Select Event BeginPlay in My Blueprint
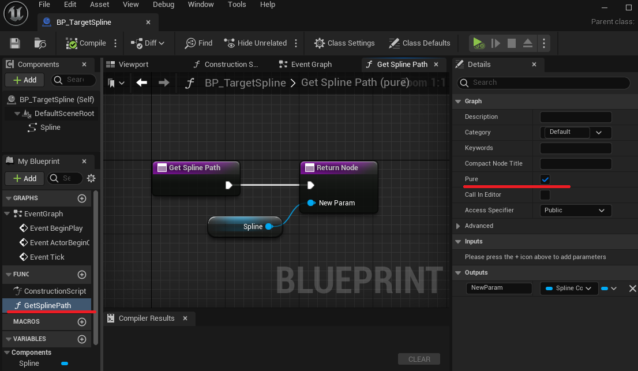638x371 pixels. (x=51, y=228)
